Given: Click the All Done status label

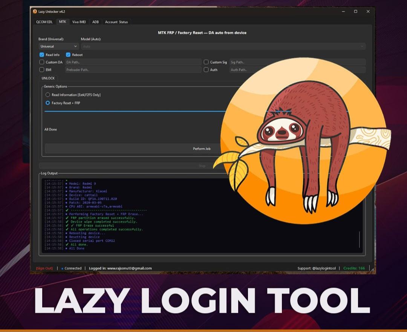Looking at the screenshot, I should (50, 129).
